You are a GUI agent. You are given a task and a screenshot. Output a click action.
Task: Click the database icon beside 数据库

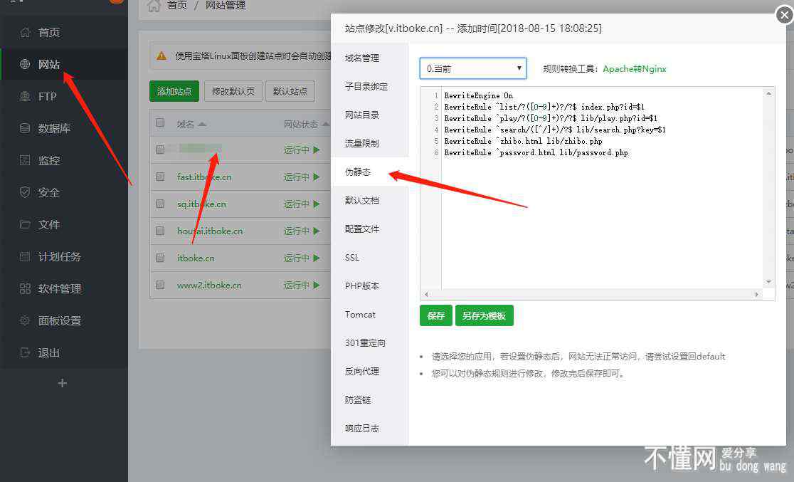pyautogui.click(x=25, y=128)
